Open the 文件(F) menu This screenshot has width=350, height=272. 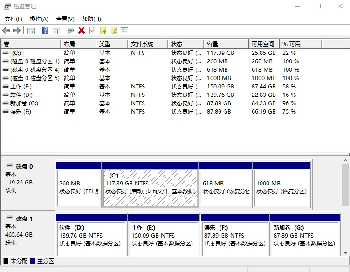pos(14,19)
